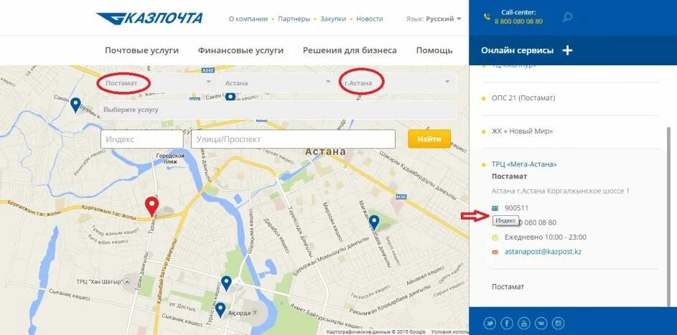The width and height of the screenshot is (677, 335).
Task: Open the г.Астана city dropdown
Action: 396,82
